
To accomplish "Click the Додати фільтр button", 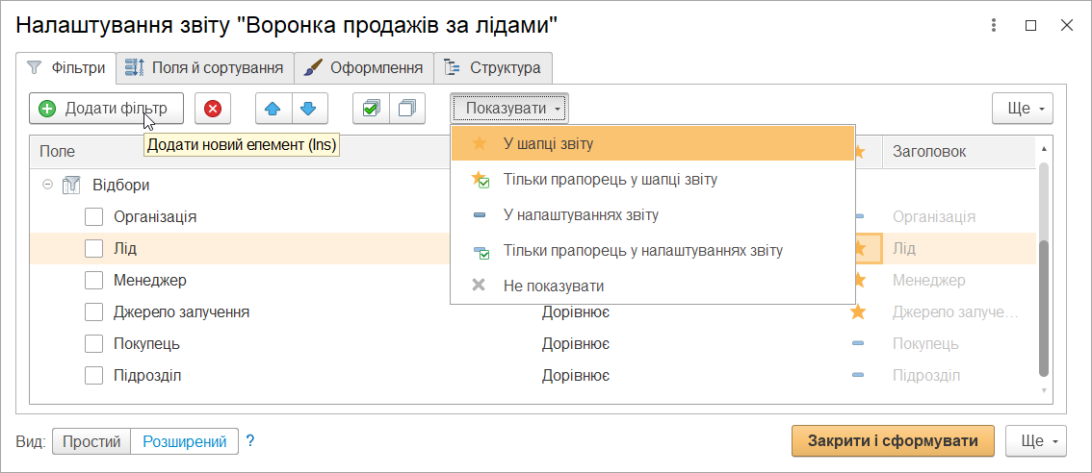I will tap(107, 109).
